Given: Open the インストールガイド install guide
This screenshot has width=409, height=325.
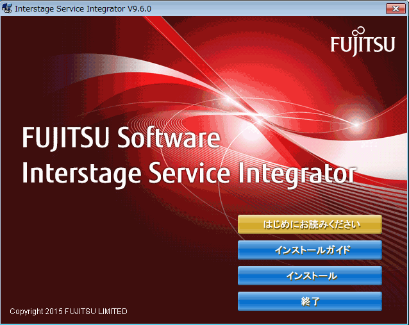Looking at the screenshot, I should [x=310, y=250].
